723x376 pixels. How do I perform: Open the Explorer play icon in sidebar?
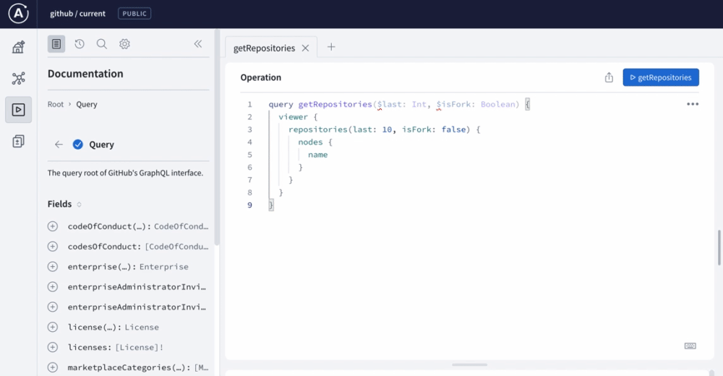pos(19,109)
